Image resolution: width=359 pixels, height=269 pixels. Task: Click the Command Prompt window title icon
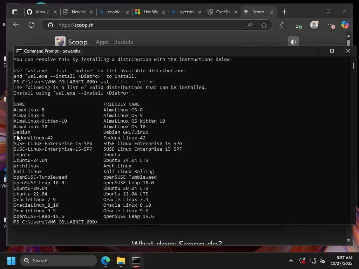pos(19,51)
